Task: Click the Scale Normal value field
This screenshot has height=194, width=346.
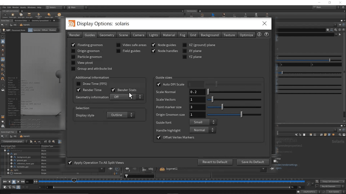Action: click(198, 92)
